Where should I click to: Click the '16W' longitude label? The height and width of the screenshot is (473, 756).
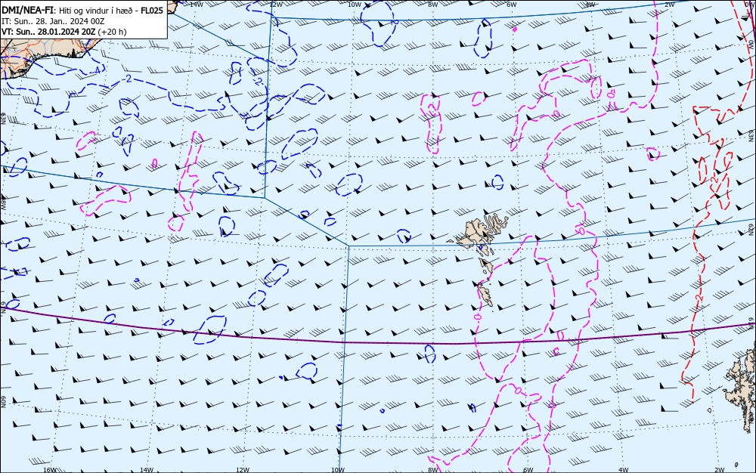coord(50,470)
